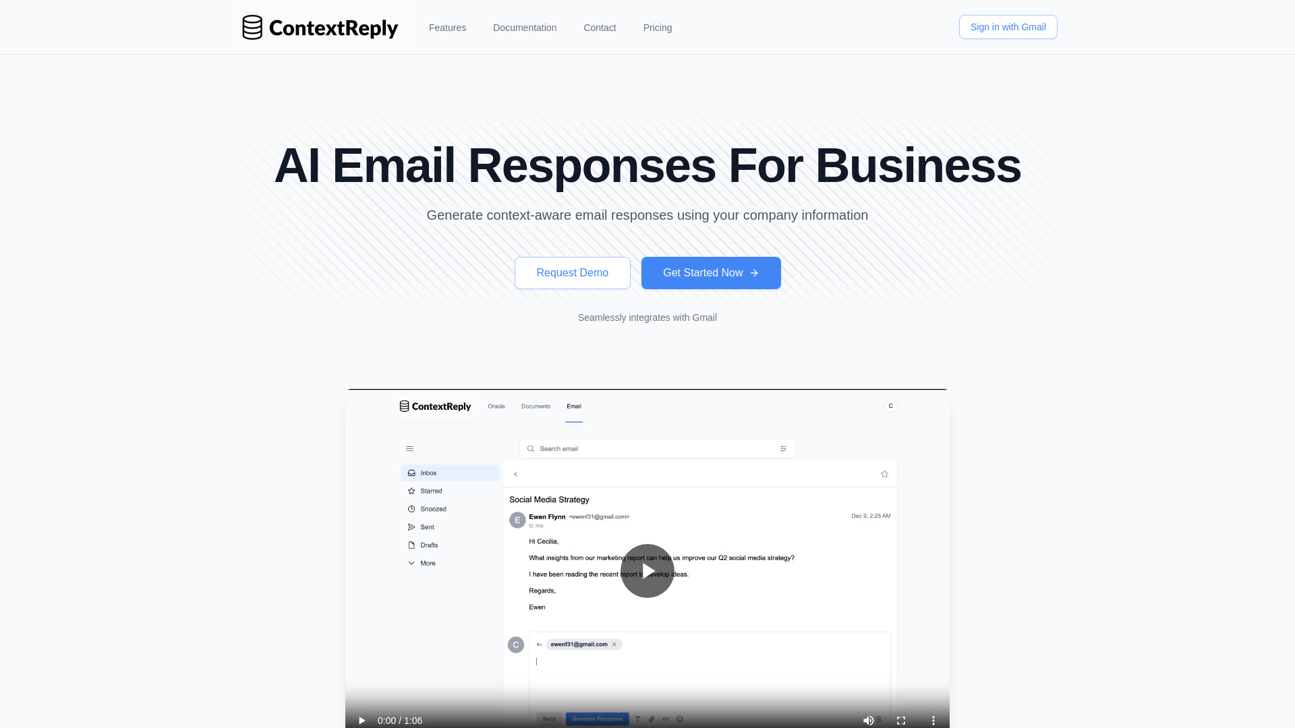This screenshot has height=728, width=1295.
Task: Click Get Started Now button
Action: [x=711, y=273]
